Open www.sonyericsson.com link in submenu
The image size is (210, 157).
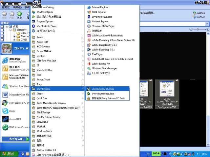pos(107,94)
